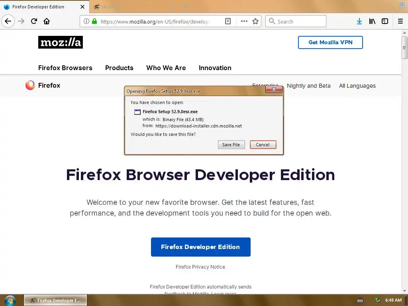Image resolution: width=408 pixels, height=306 pixels.
Task: Close the Opening Firefox Setup dialog
Action: click(x=274, y=89)
